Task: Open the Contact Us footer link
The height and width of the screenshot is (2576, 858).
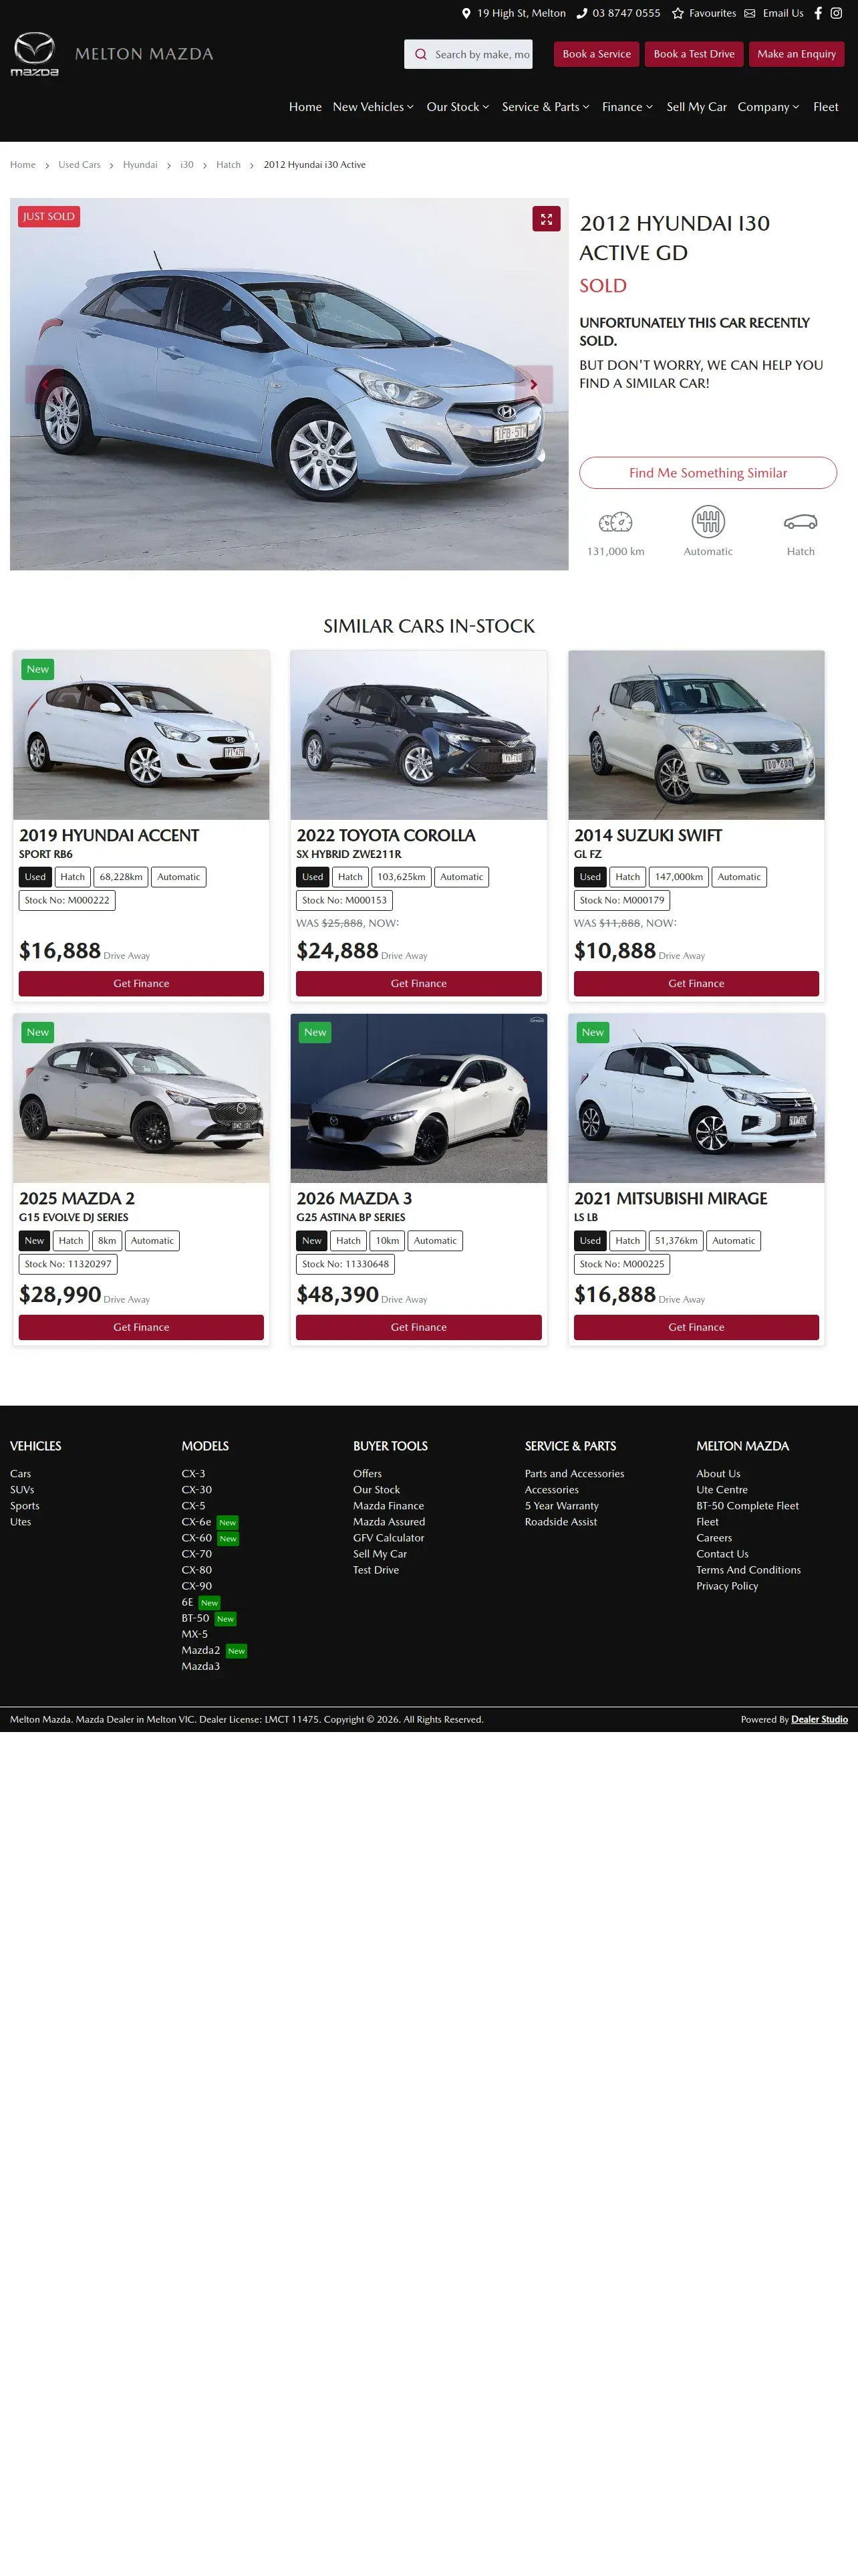Action: point(722,1554)
